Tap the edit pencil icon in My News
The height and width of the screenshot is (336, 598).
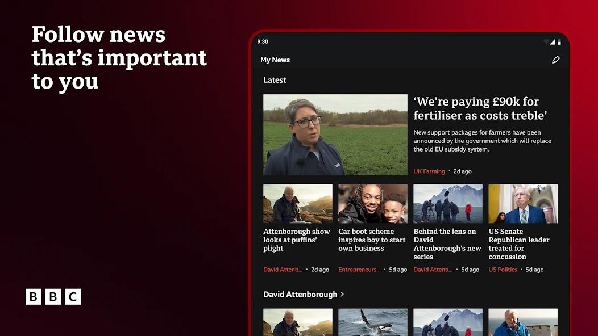(x=556, y=60)
